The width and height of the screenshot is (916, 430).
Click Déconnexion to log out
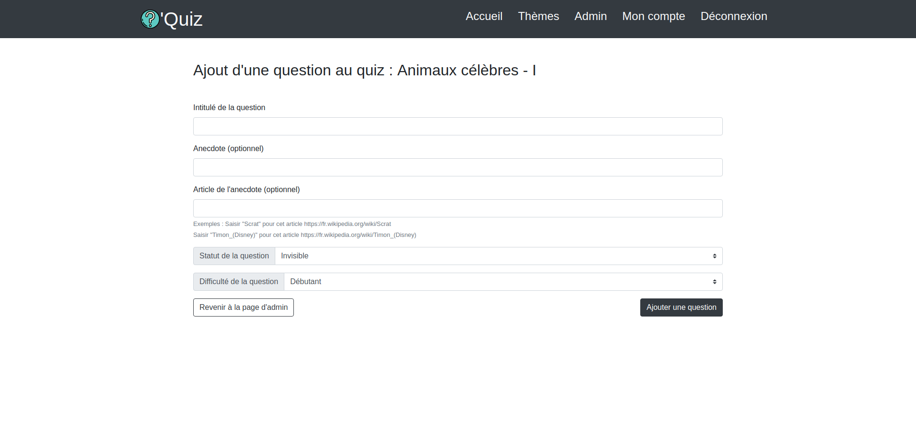coord(733,16)
